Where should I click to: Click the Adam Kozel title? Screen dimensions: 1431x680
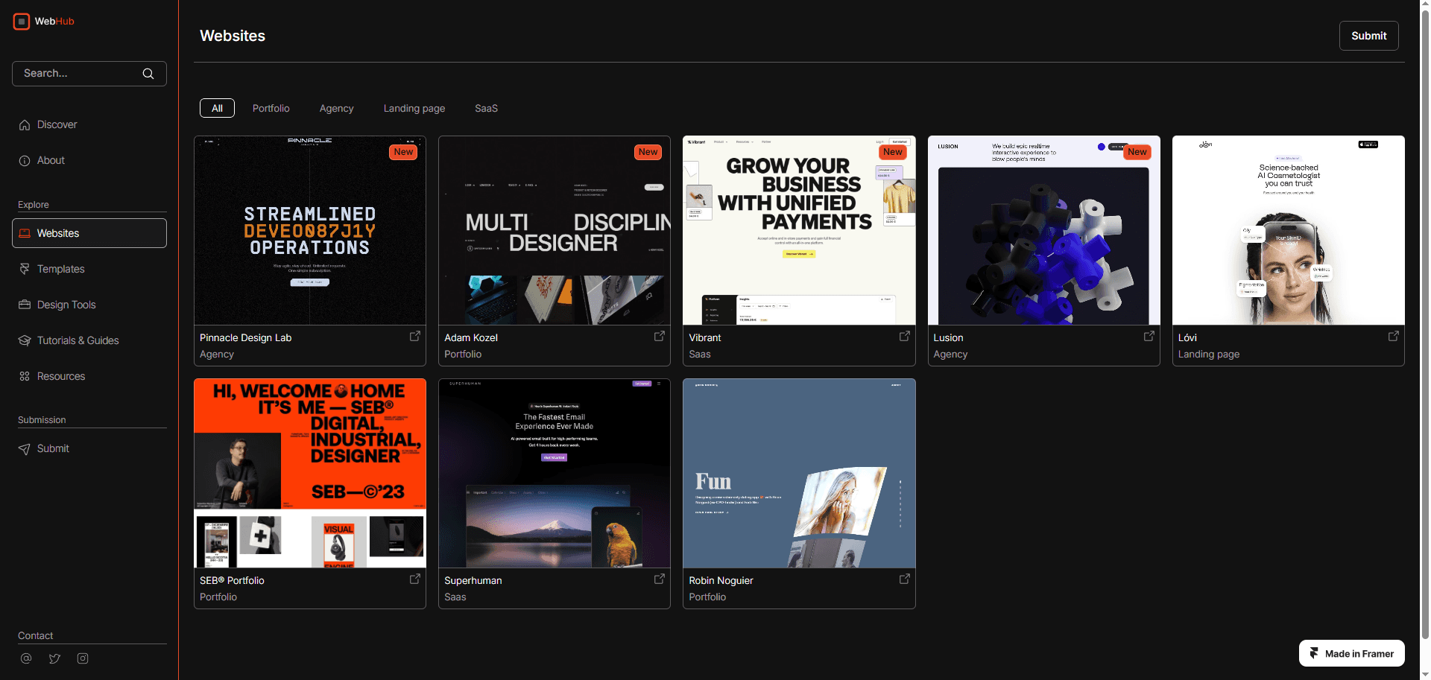(x=471, y=337)
